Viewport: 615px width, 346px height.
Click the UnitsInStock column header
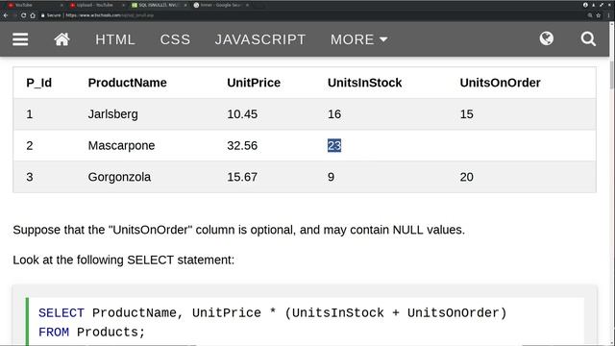pos(365,83)
